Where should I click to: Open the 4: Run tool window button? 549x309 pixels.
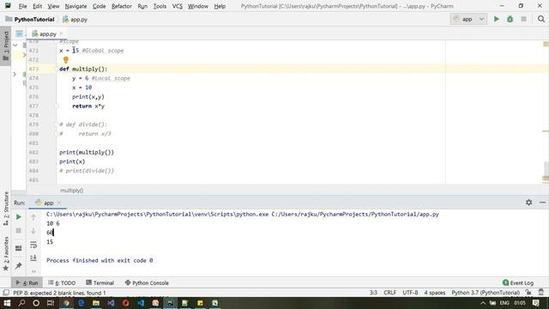pos(27,282)
